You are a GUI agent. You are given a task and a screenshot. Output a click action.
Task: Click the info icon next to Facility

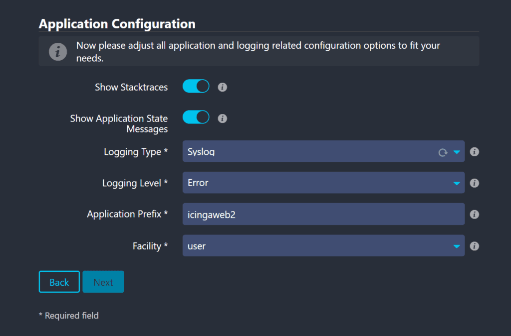[475, 246]
